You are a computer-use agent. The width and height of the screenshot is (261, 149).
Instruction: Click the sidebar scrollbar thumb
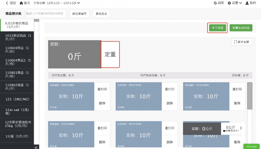pyautogui.click(x=36, y=20)
